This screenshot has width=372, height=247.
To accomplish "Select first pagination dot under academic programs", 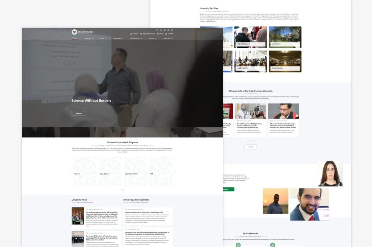I will point(121,190).
